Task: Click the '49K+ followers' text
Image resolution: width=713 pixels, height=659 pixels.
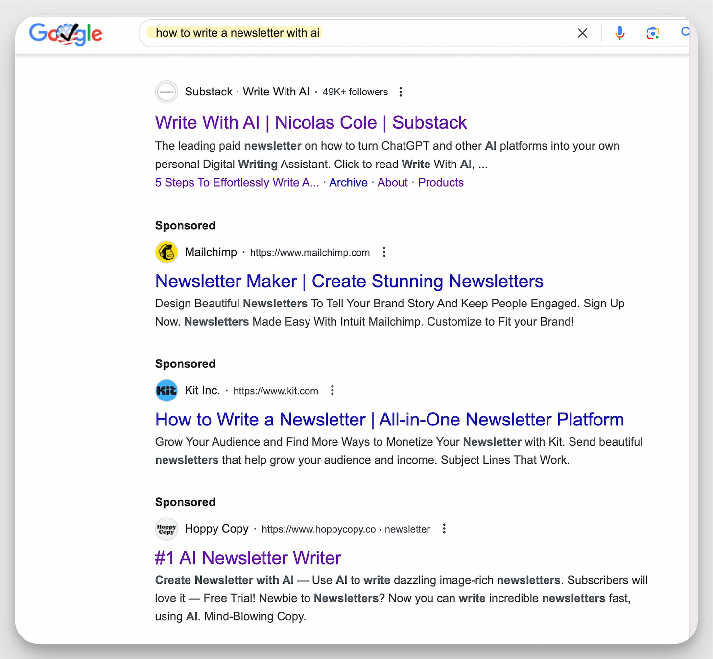Action: pos(355,92)
